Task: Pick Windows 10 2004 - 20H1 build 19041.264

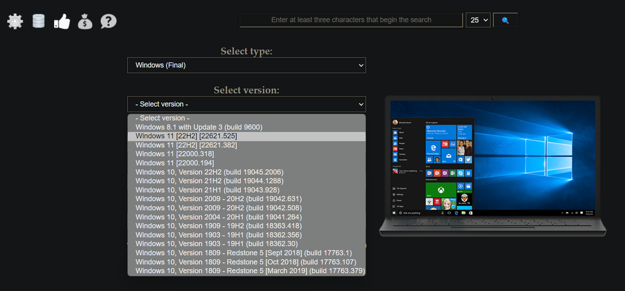Action: click(247, 217)
